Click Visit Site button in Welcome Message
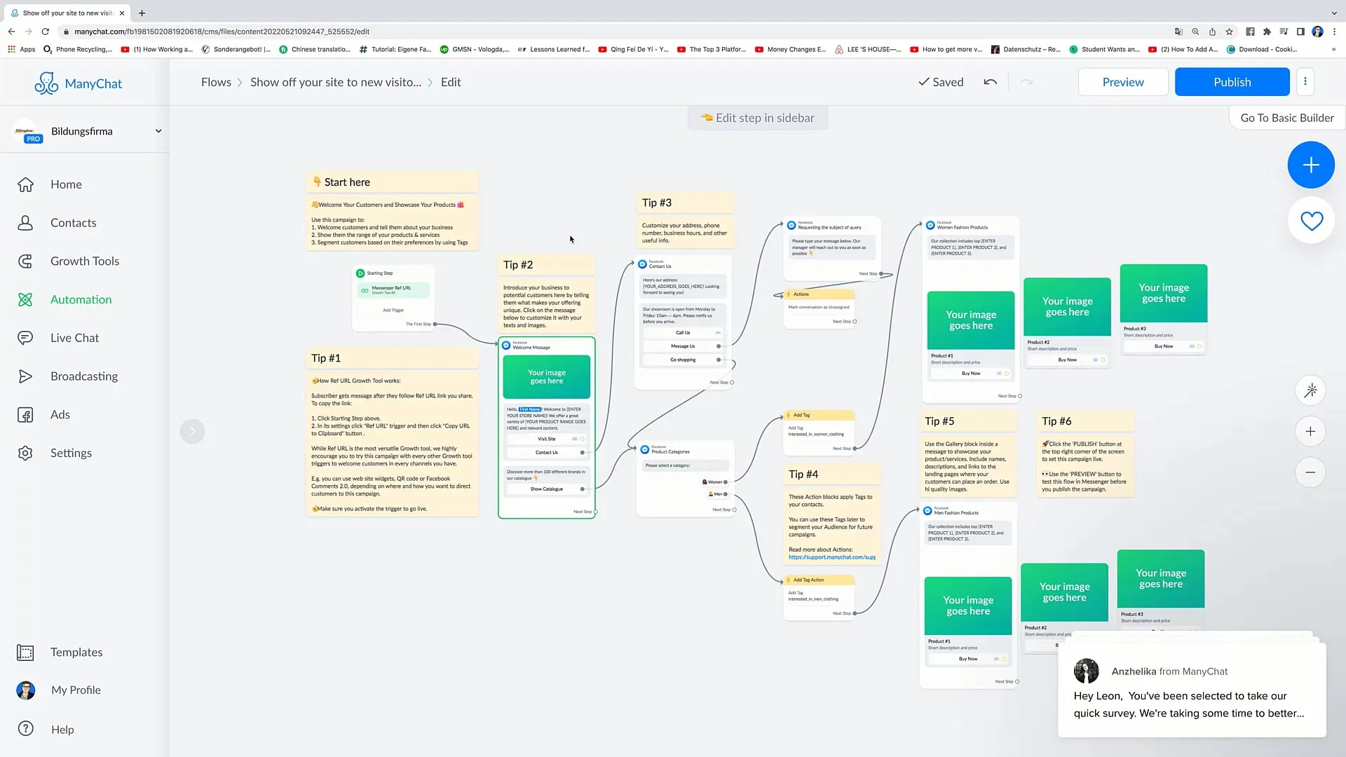The image size is (1346, 757). pos(547,439)
